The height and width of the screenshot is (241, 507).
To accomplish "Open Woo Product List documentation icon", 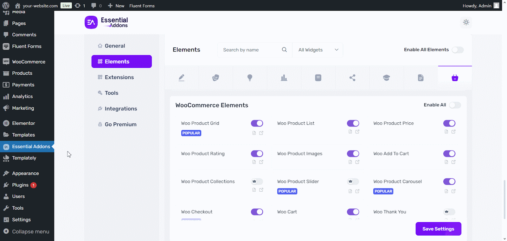I will tap(350, 132).
